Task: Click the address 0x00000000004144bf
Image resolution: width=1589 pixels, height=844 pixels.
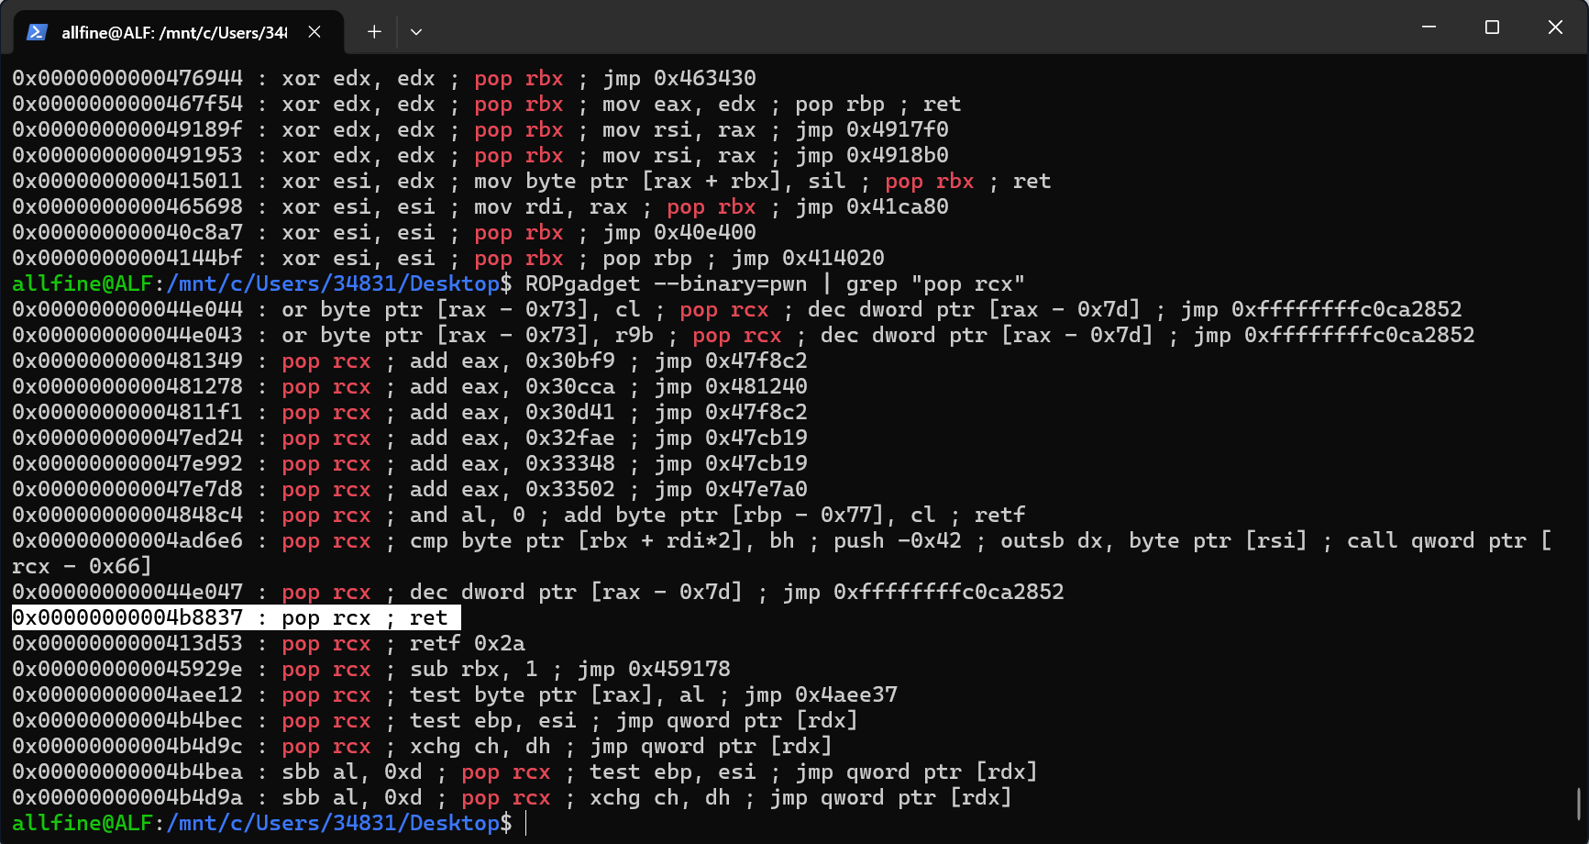Action: pyautogui.click(x=127, y=258)
